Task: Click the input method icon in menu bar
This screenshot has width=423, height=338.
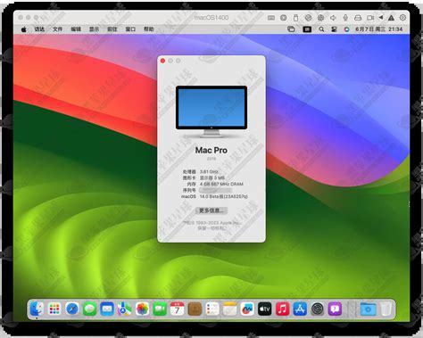Action: [307, 29]
